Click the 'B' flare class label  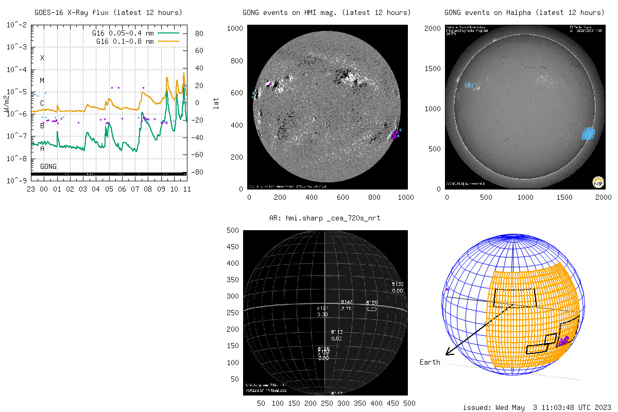click(42, 126)
